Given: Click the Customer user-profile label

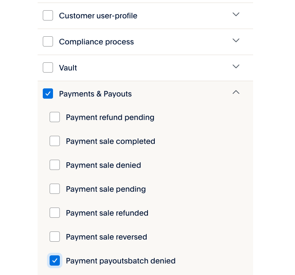Looking at the screenshot, I should click(98, 16).
